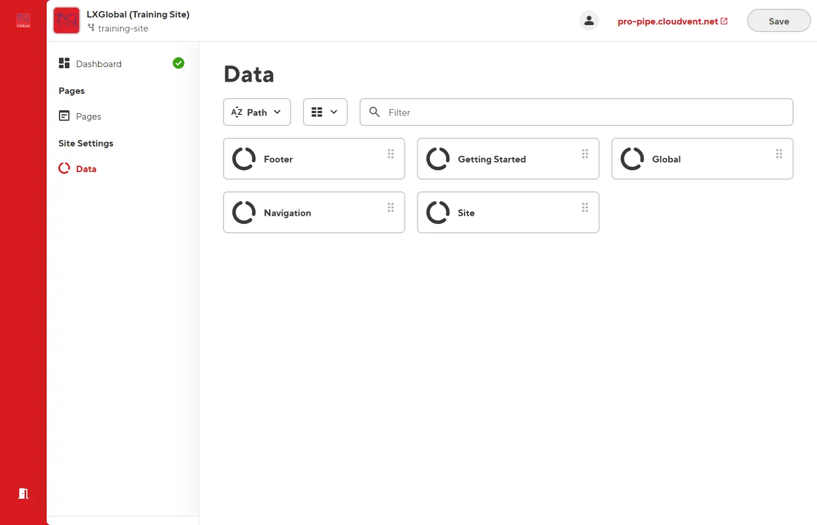Click the door icon at bottom of red sidebar

click(23, 494)
